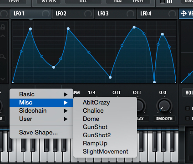
Task: Toggle the lower checkbox at right edge
Action: pos(188,119)
